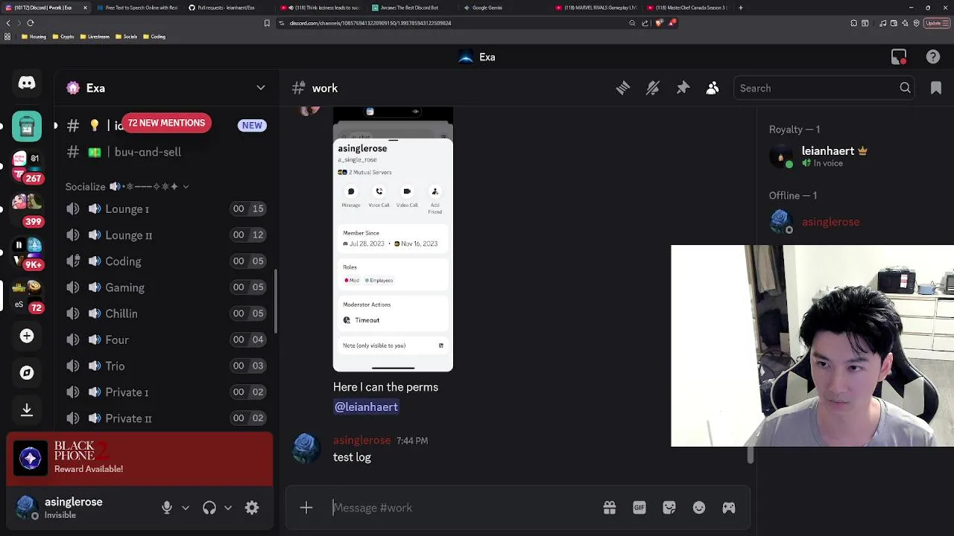Screen dimensions: 954x536
Task: Click the @leianhaert mention
Action: (x=366, y=407)
